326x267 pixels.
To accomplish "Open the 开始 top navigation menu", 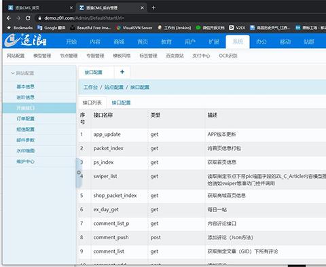I will tap(71, 41).
